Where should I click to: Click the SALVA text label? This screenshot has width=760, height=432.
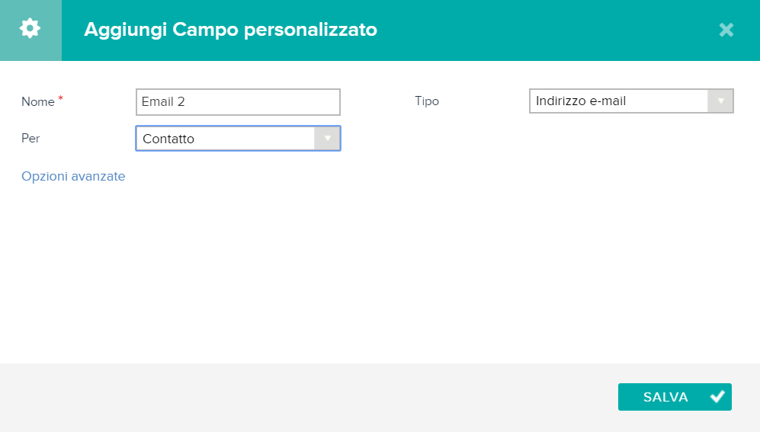(665, 397)
